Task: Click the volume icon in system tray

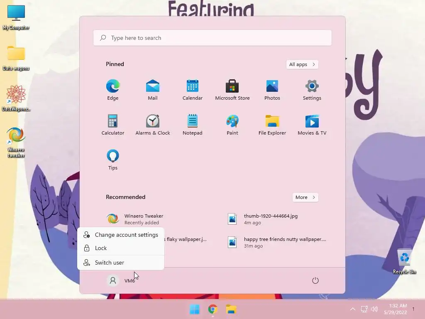Action: tap(374, 309)
